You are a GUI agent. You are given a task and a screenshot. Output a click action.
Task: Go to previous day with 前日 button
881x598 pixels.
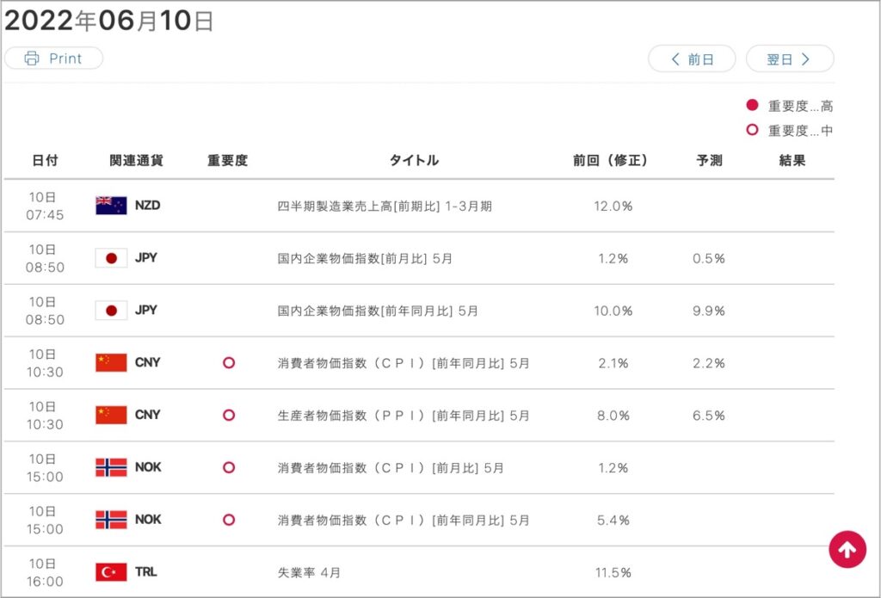tap(692, 59)
